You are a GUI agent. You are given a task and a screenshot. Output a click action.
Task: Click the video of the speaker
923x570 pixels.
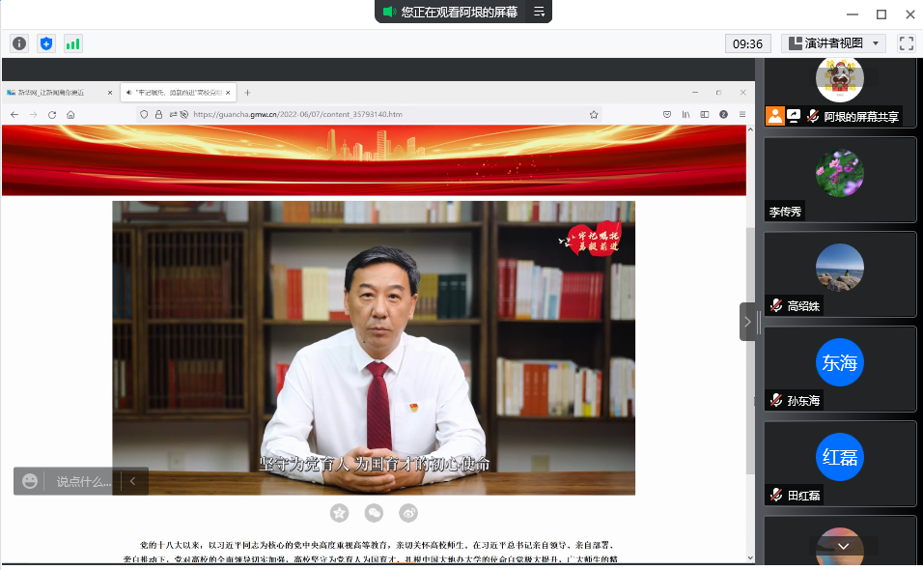pyautogui.click(x=374, y=348)
